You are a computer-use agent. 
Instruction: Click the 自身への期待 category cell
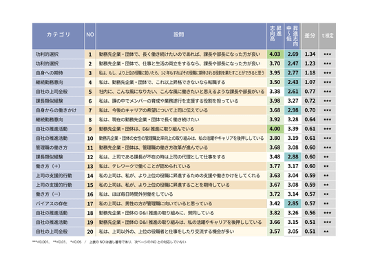pos(58,73)
